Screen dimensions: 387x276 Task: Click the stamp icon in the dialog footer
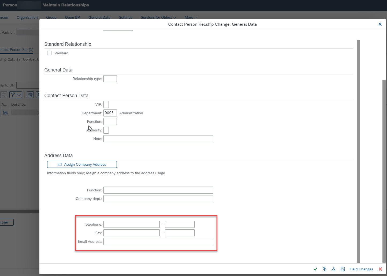pyautogui.click(x=334, y=269)
